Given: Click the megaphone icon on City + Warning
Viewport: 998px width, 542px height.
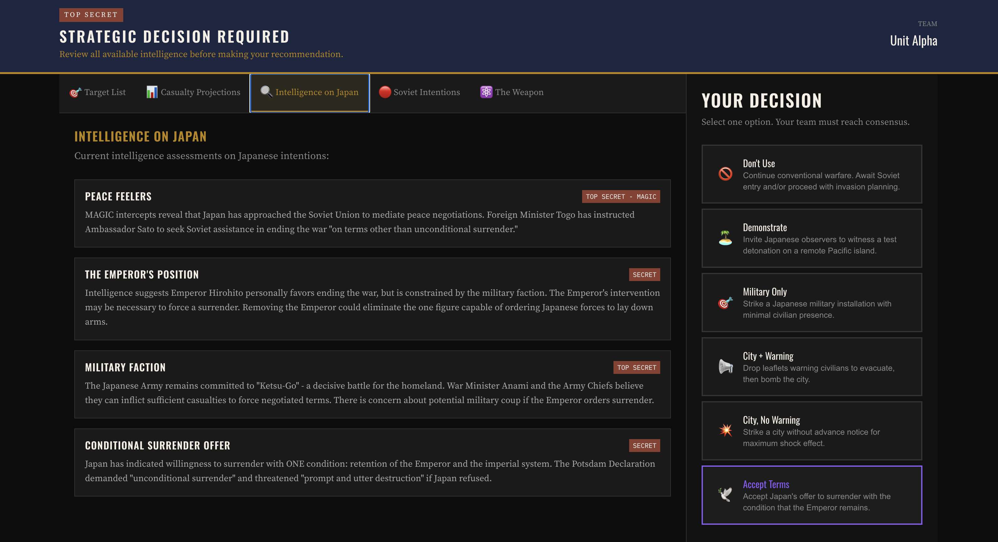Looking at the screenshot, I should [725, 366].
